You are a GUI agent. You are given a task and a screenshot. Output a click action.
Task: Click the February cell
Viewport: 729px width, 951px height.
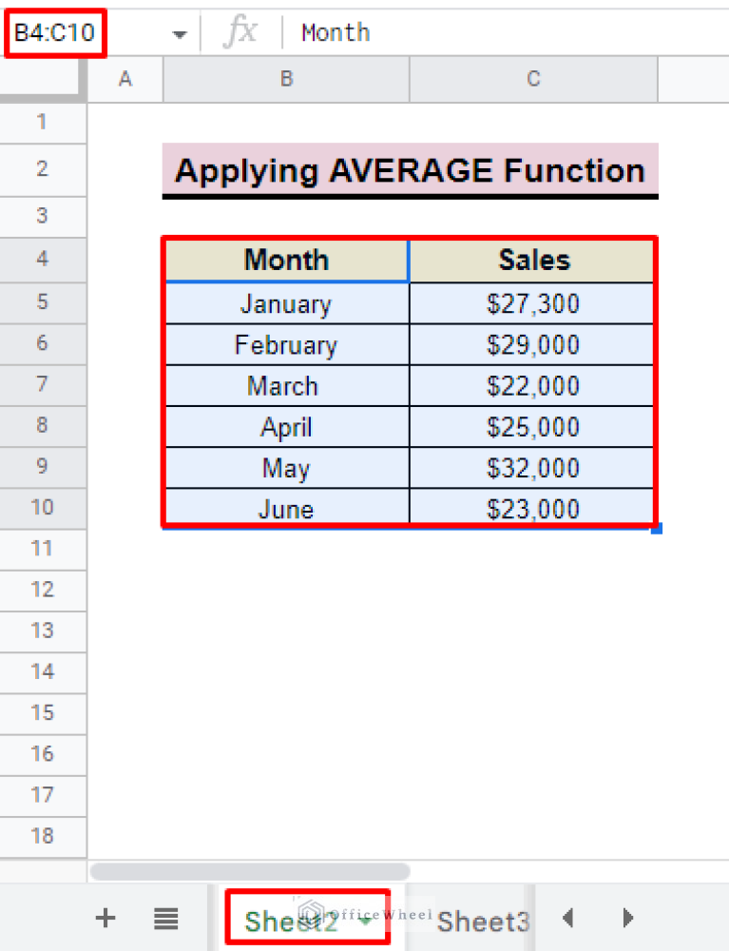[x=286, y=344]
